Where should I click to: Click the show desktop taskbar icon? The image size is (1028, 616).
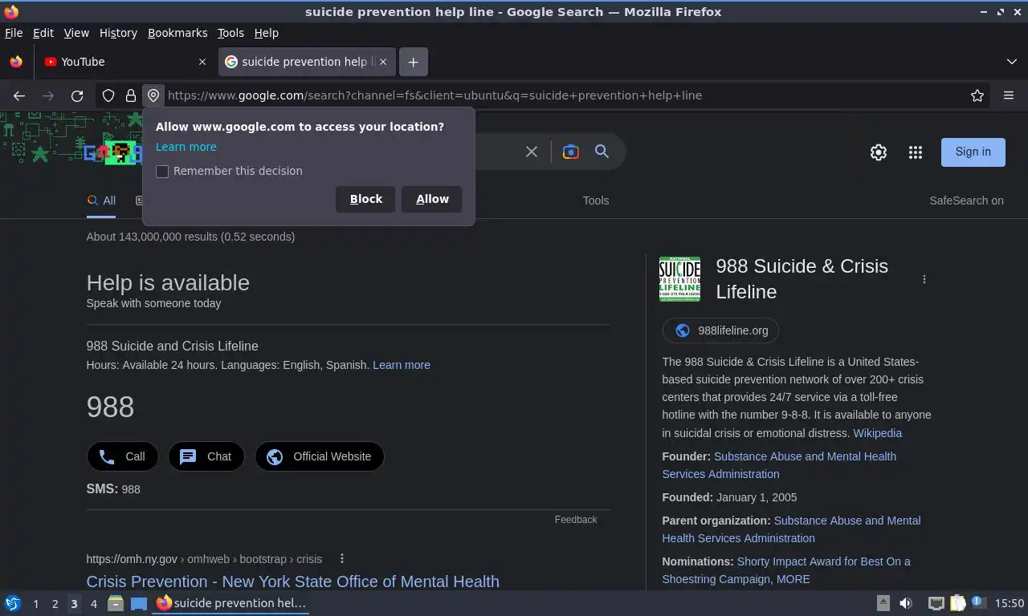(x=139, y=603)
